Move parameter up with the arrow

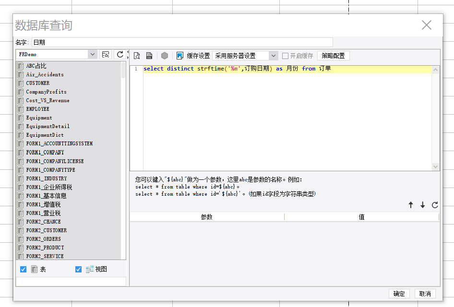pyautogui.click(x=411, y=205)
